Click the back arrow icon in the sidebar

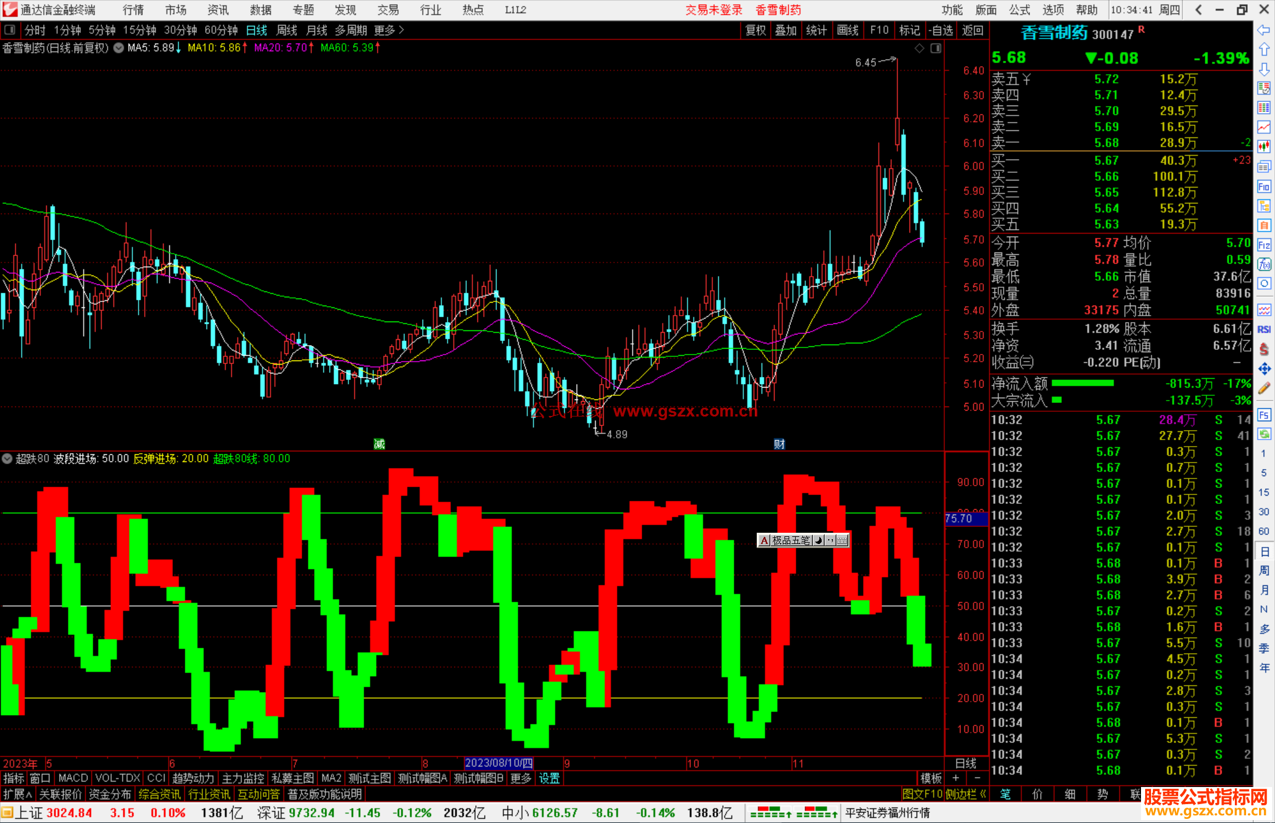click(1264, 29)
